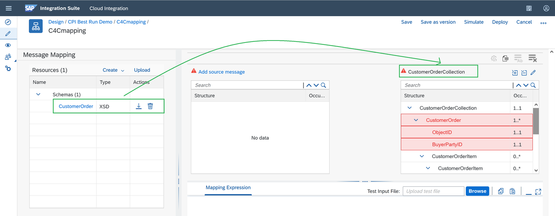Focus the target structure Search field
This screenshot has height=216, width=555.
(457, 85)
